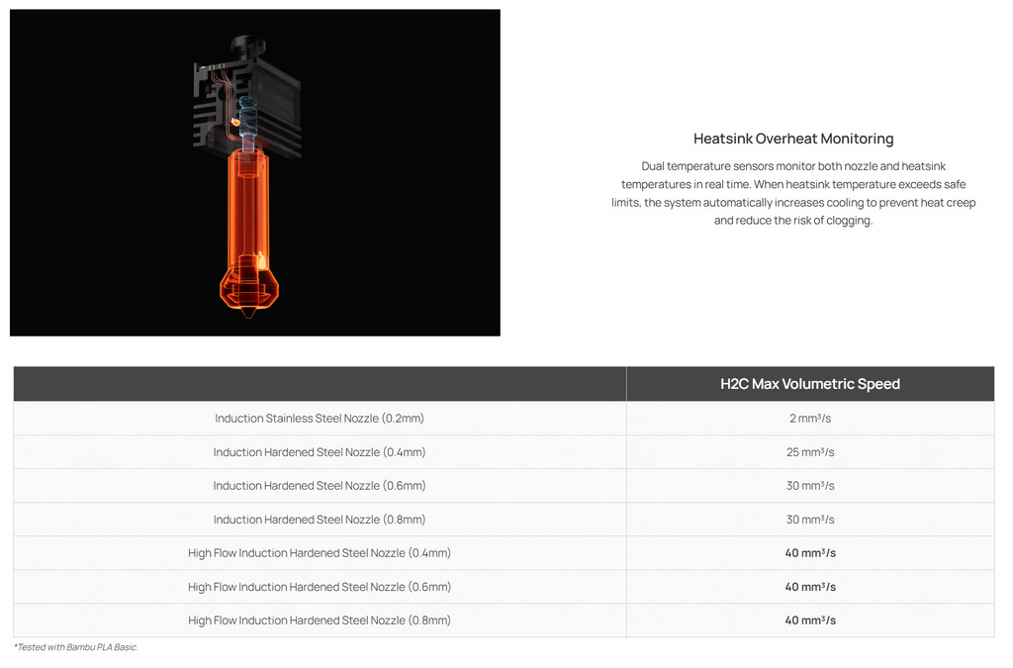This screenshot has height=668, width=1013.
Task: Click Induction Stainless Steel Nozzle (0.2mm) row label
Action: [319, 419]
